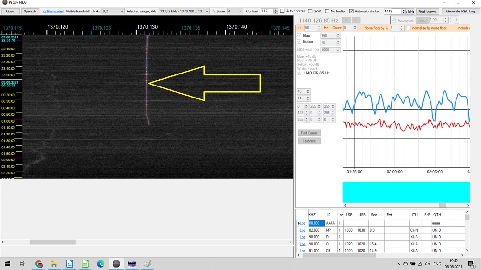
Task: Click the next frequency arrow button
Action: (x=356, y=20)
